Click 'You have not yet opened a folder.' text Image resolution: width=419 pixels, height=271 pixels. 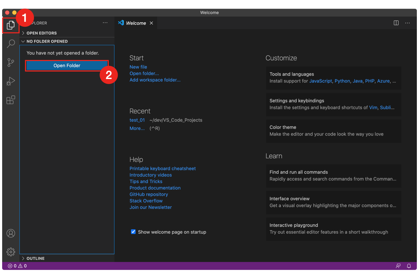click(63, 53)
